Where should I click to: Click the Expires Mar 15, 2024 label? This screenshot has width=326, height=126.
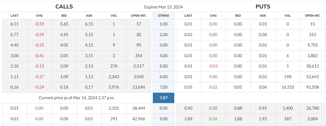tap(164, 7)
